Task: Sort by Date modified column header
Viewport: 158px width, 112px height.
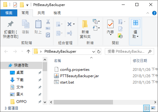Action: [140, 61]
